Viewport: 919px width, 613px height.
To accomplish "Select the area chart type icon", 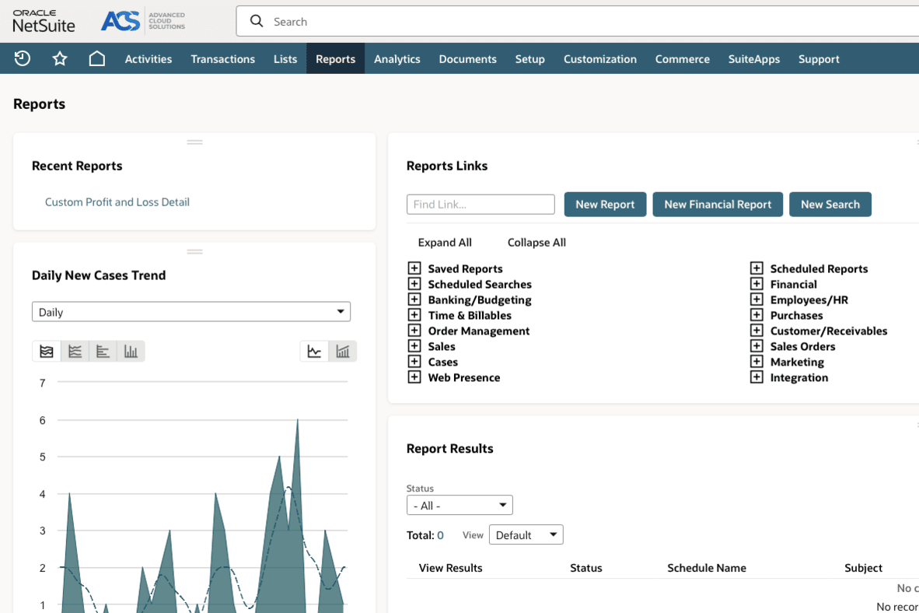I will [47, 352].
